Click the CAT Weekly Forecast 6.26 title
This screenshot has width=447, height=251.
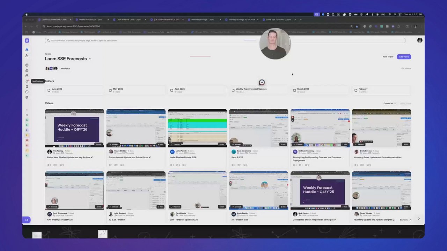tap(60, 220)
